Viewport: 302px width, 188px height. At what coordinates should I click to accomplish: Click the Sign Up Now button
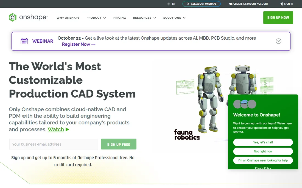278,18
